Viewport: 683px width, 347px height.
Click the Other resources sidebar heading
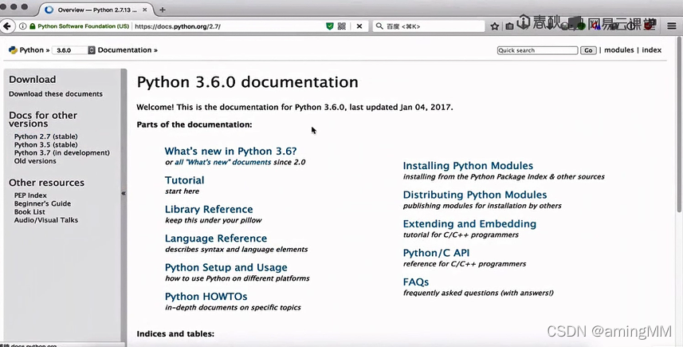pos(46,183)
